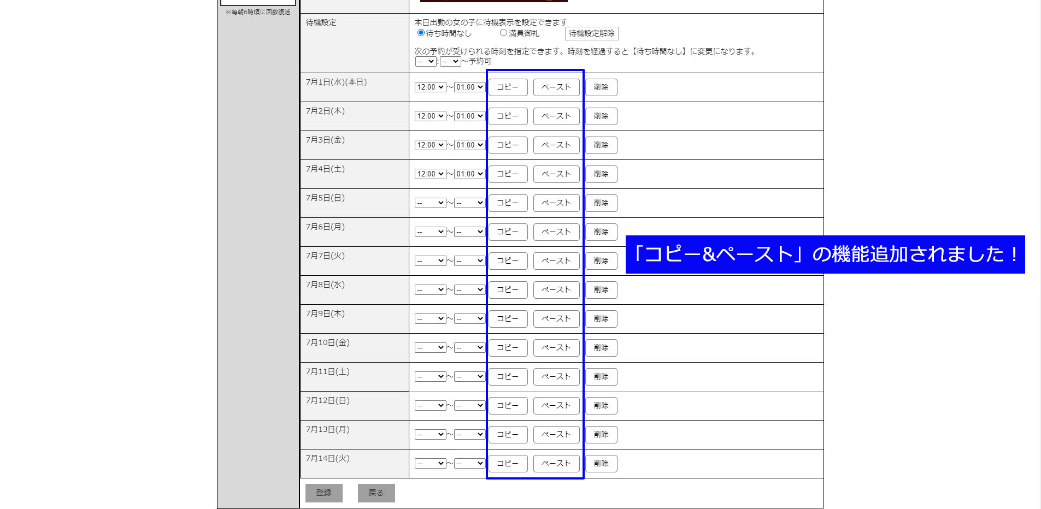Select the 満員御礼 radio option

[x=503, y=33]
